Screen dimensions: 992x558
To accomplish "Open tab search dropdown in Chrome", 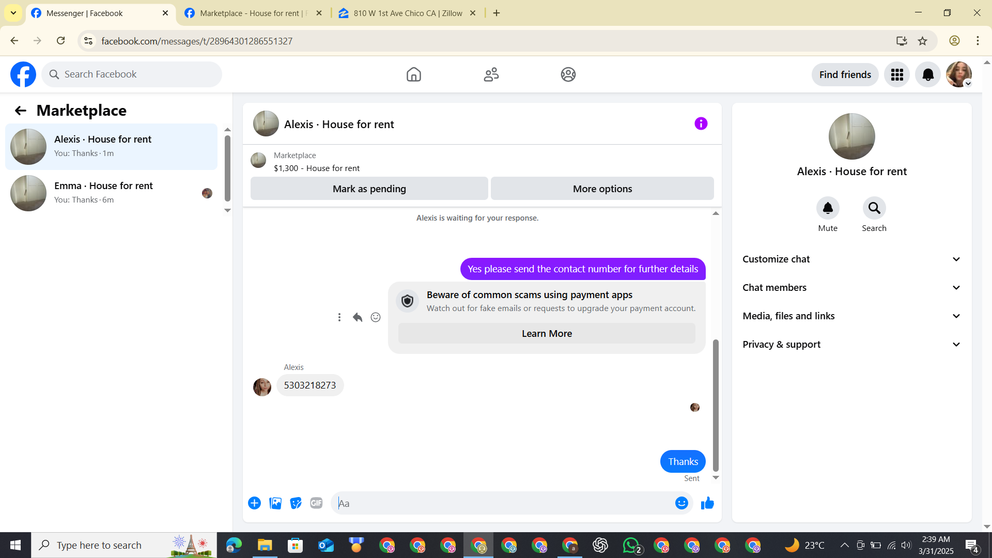I will [13, 13].
